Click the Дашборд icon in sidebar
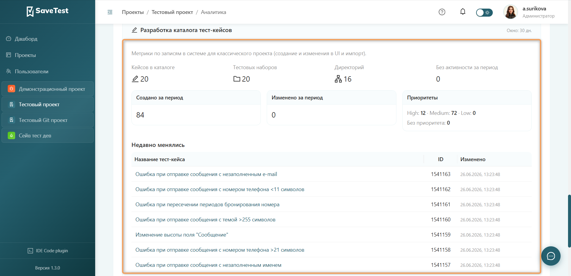This screenshot has width=571, height=276. point(9,39)
